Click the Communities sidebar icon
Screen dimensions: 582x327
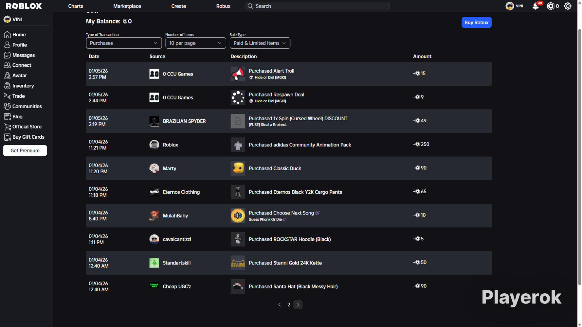[7, 106]
